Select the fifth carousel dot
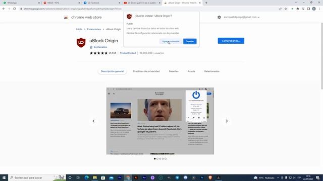 (x=166, y=159)
